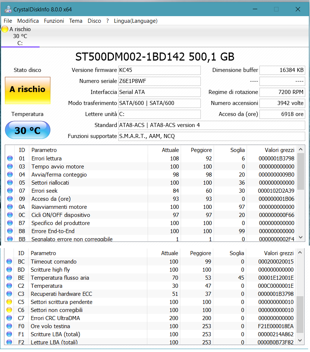The height and width of the screenshot is (352, 310).
Task: Click the blue status icon for 03 Tempo avvio motore
Action: pos(10,166)
